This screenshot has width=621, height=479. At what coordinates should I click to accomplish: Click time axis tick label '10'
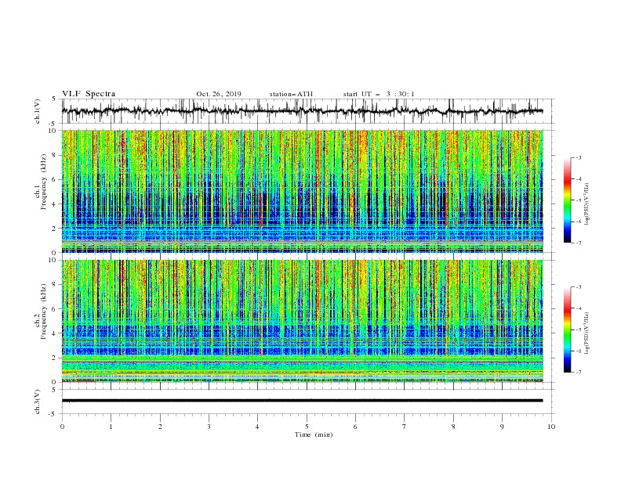[x=551, y=427]
